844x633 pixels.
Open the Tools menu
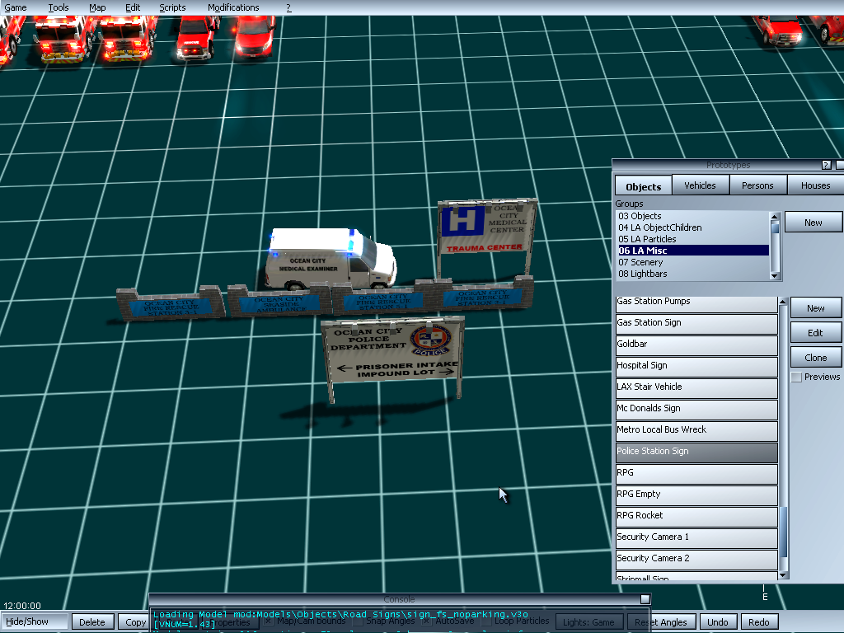click(59, 7)
